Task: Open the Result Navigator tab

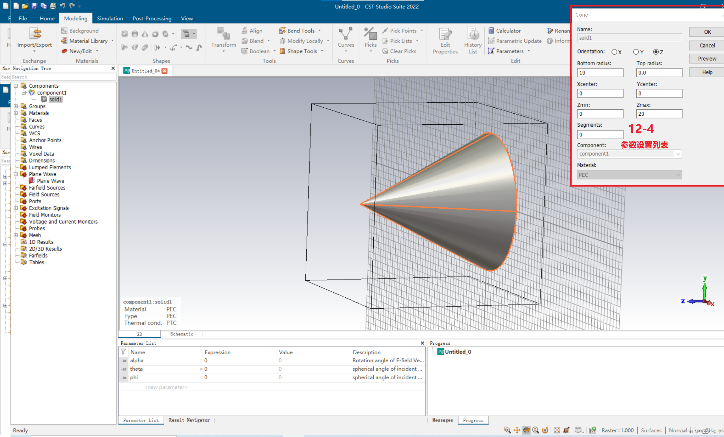Action: 189,420
